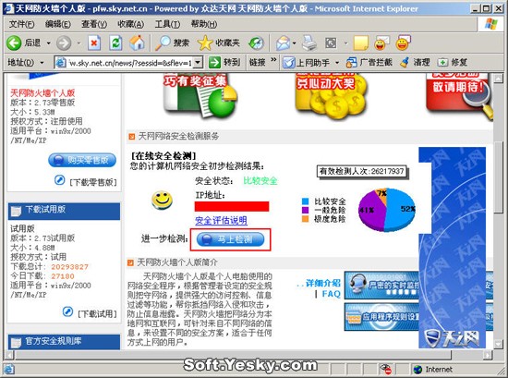
Task: Open the Back button history dropdown arrow
Action: (x=48, y=43)
